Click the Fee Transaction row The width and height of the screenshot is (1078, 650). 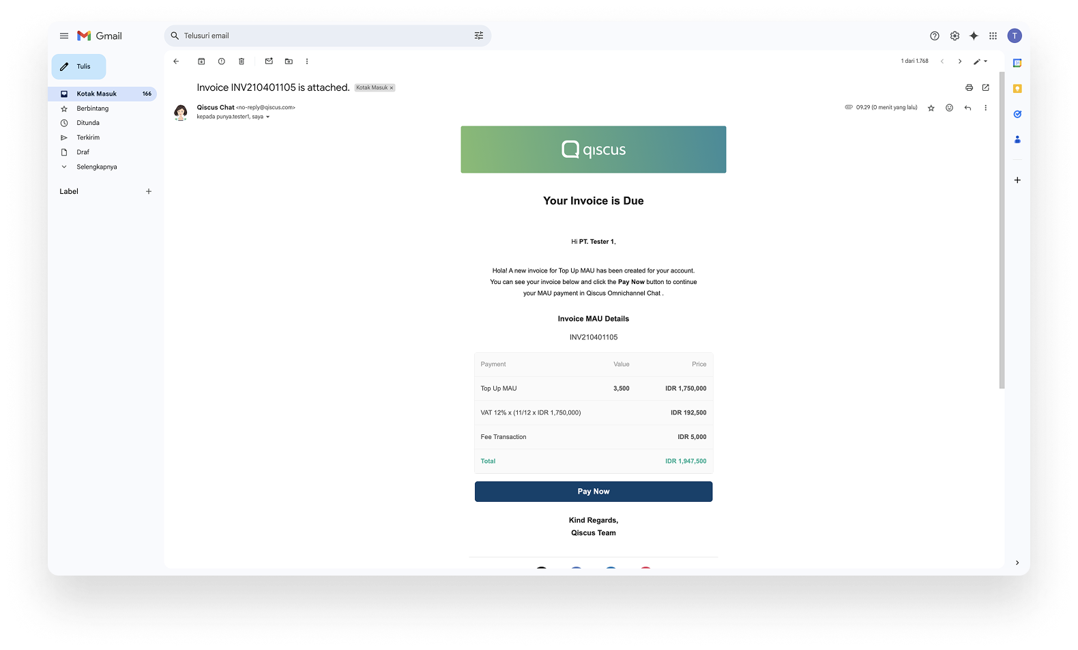click(x=594, y=437)
